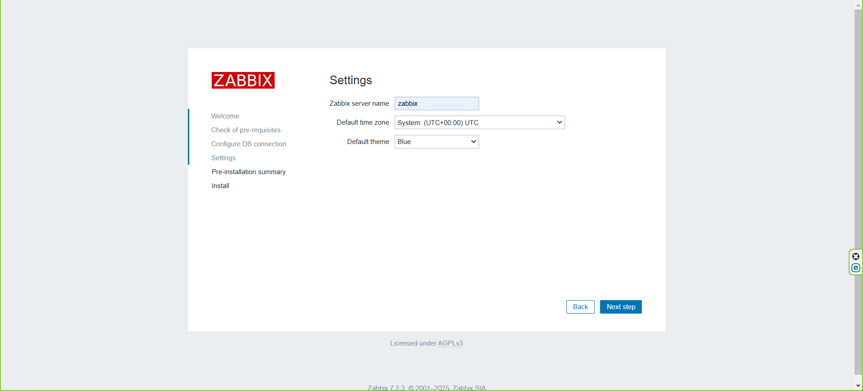Select Configure DB connection step
The width and height of the screenshot is (863, 391).
249,144
